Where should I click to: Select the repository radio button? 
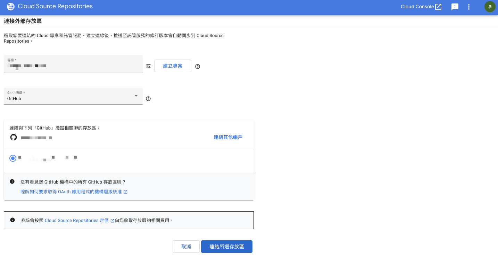click(x=13, y=158)
